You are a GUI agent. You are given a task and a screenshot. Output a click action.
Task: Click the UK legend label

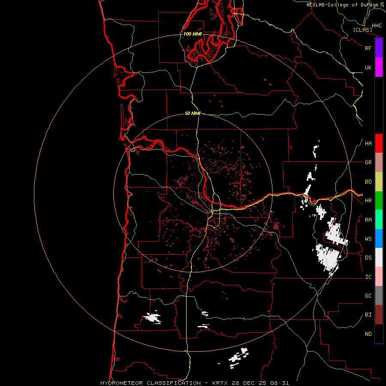(x=368, y=67)
